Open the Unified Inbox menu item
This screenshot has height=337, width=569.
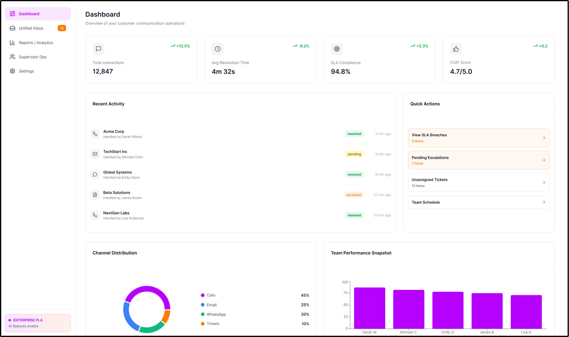coord(31,28)
